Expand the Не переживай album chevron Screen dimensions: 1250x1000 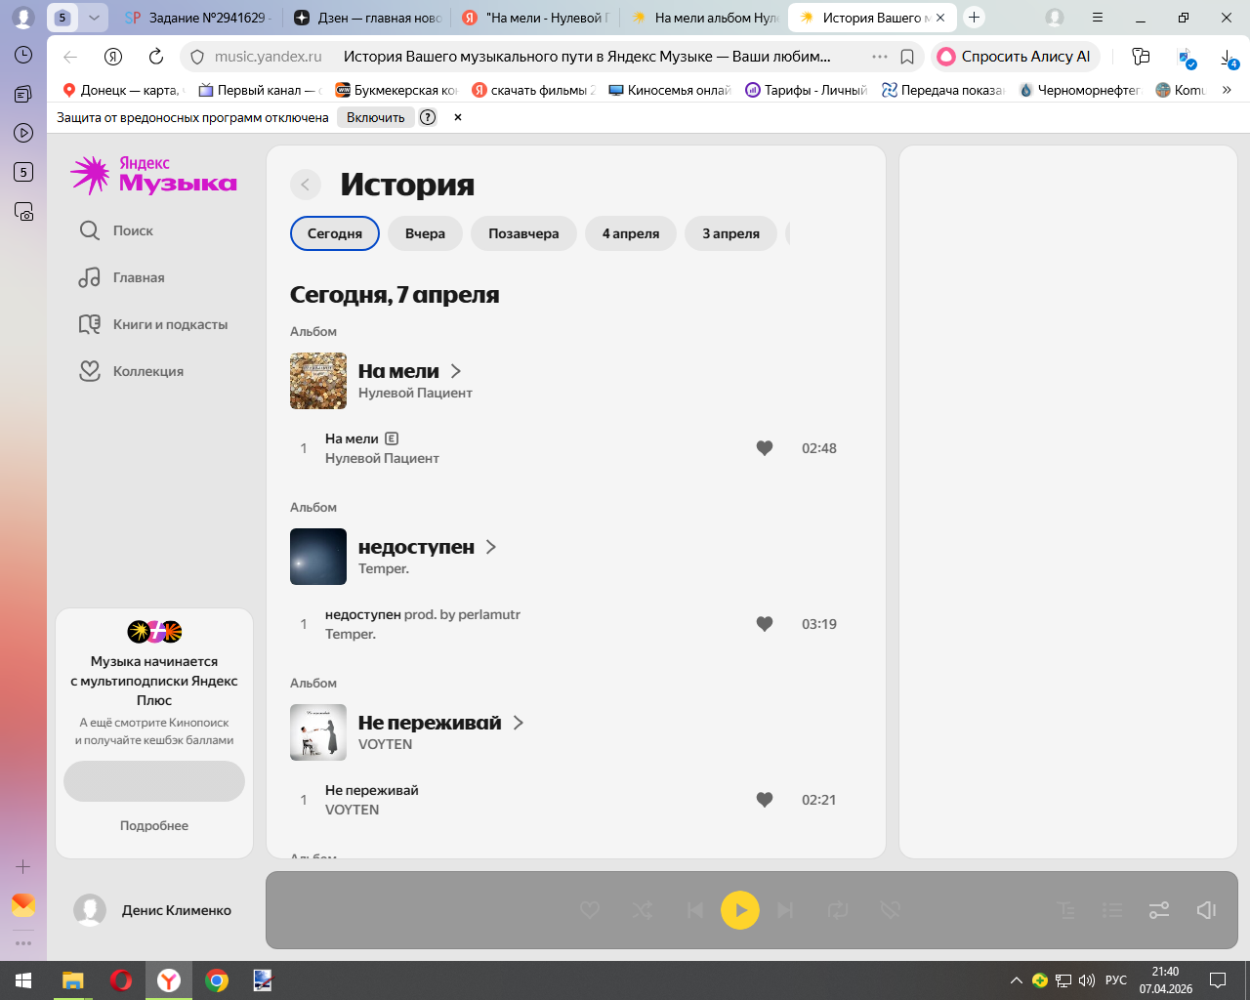click(x=519, y=723)
